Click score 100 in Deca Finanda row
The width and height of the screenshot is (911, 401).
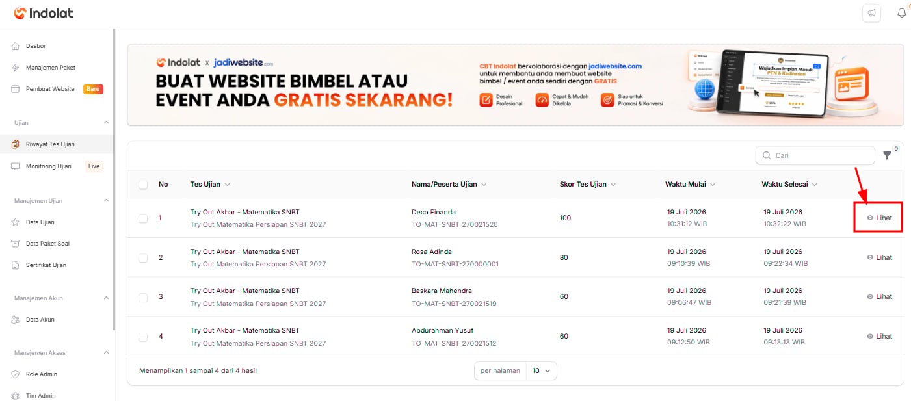[x=565, y=218]
